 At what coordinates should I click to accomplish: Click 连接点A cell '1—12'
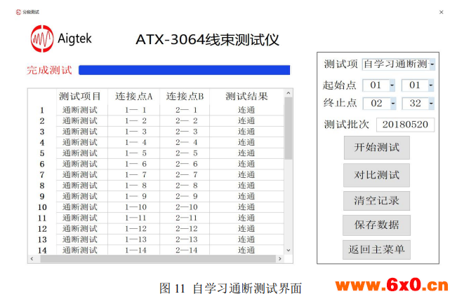coord(135,229)
